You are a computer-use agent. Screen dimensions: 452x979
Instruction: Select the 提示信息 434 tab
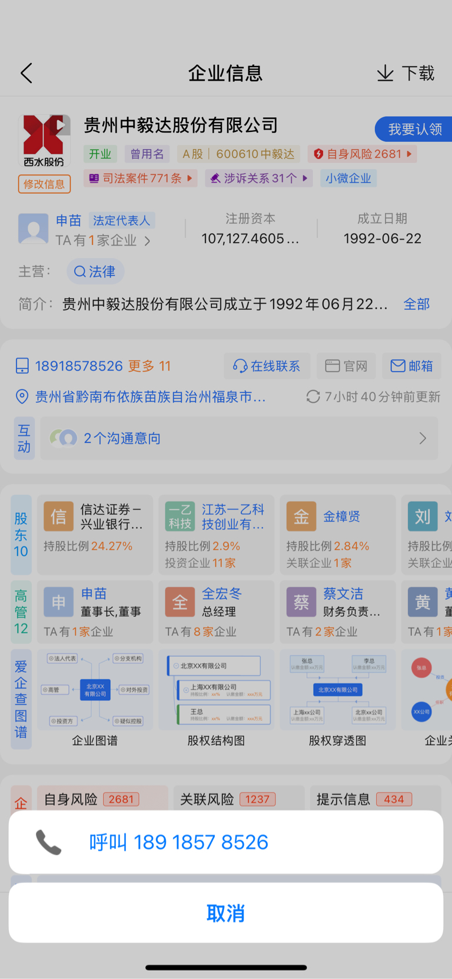(375, 798)
